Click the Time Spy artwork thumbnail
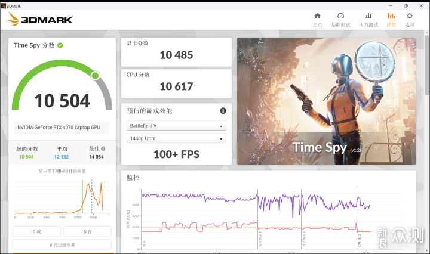 pyautogui.click(x=326, y=101)
